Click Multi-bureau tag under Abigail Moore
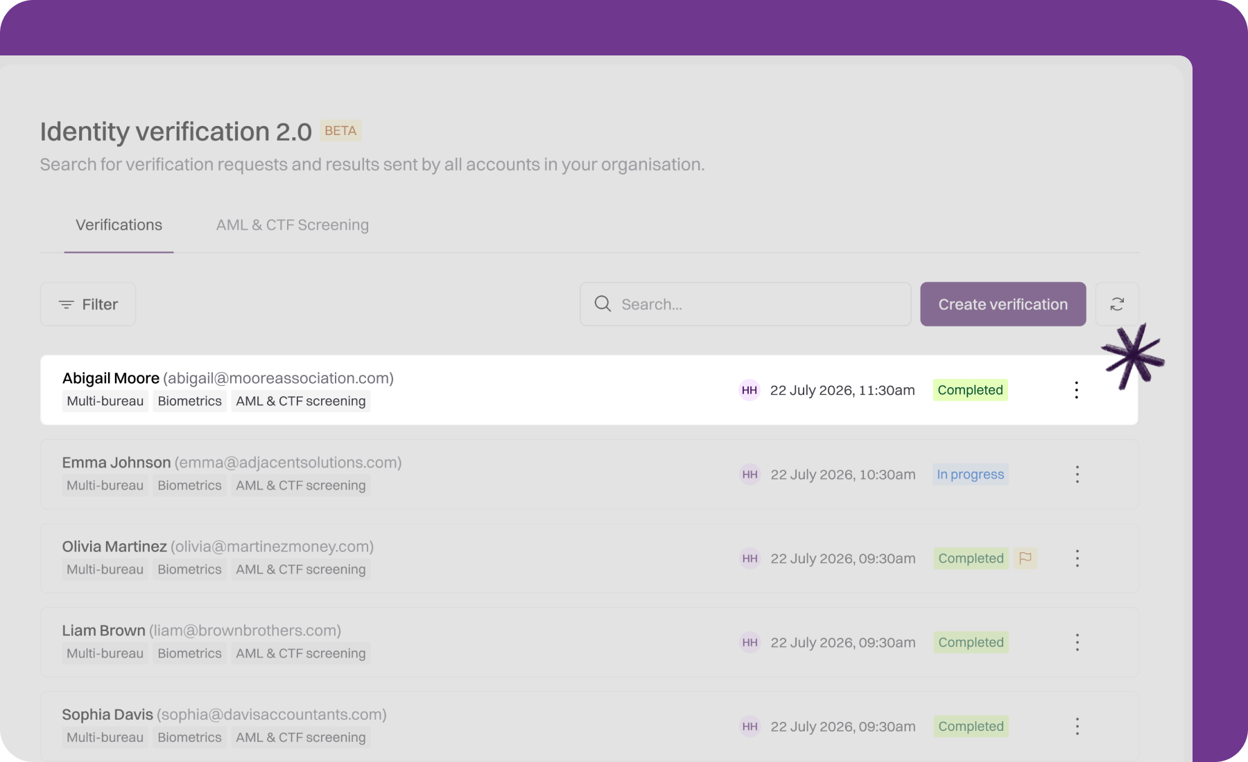Viewport: 1248px width, 762px height. (x=105, y=401)
